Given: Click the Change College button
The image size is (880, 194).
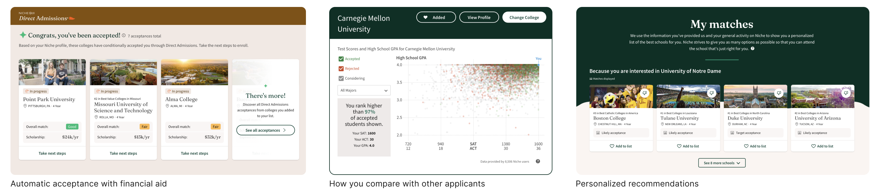Looking at the screenshot, I should pyautogui.click(x=524, y=17).
